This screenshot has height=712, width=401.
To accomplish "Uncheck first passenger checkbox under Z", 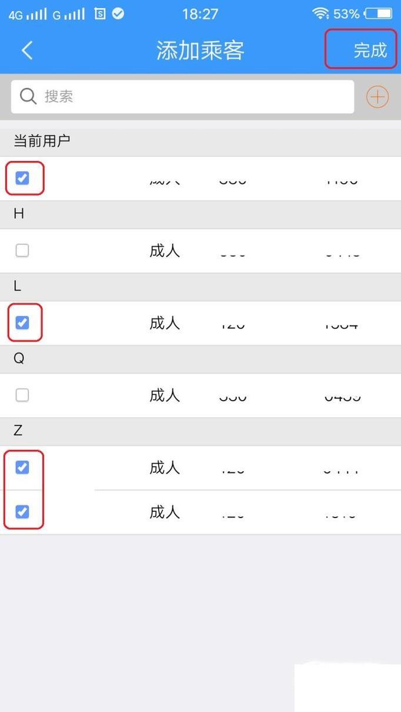I will [x=22, y=468].
